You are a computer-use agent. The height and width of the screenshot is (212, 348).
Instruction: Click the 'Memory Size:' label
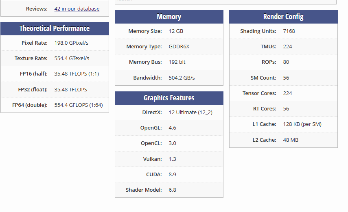pos(145,31)
